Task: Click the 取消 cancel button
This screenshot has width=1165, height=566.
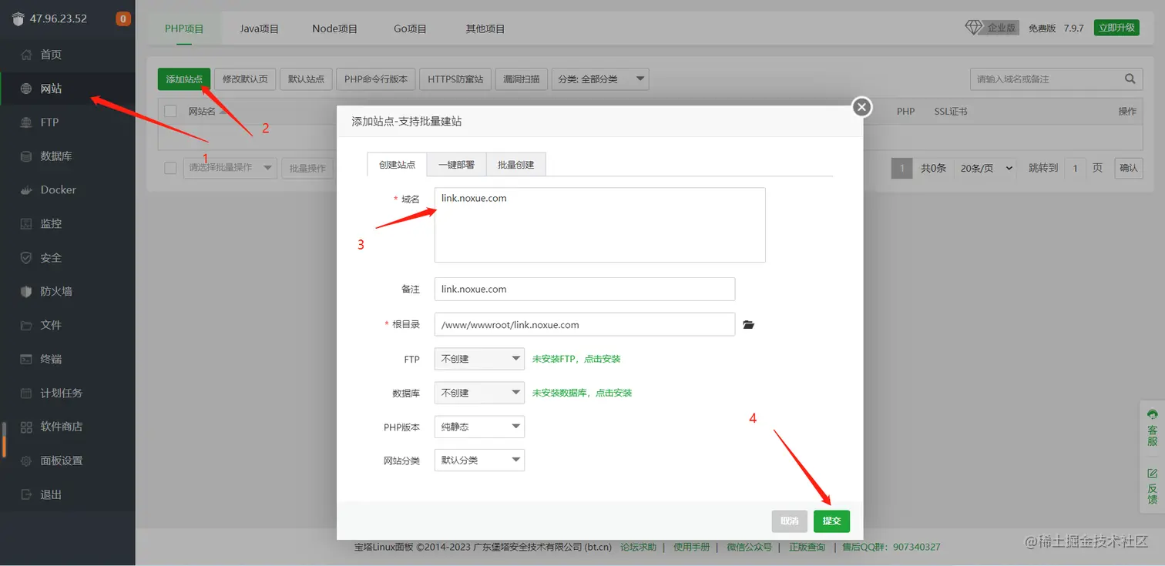Action: coord(789,521)
